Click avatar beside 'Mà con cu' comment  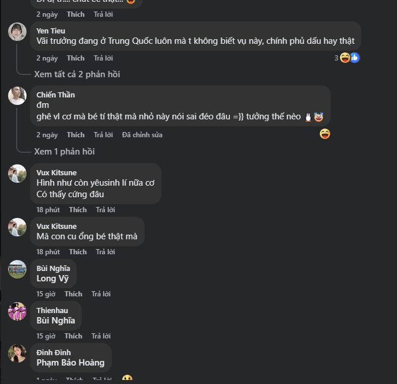tap(17, 227)
